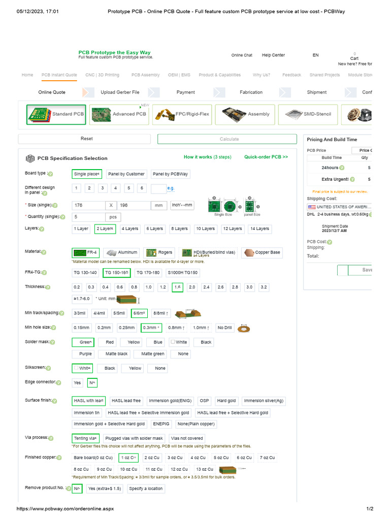The height and width of the screenshot is (520, 390).
Task: Open help icon beside Min track/spacing
Action: click(61, 313)
